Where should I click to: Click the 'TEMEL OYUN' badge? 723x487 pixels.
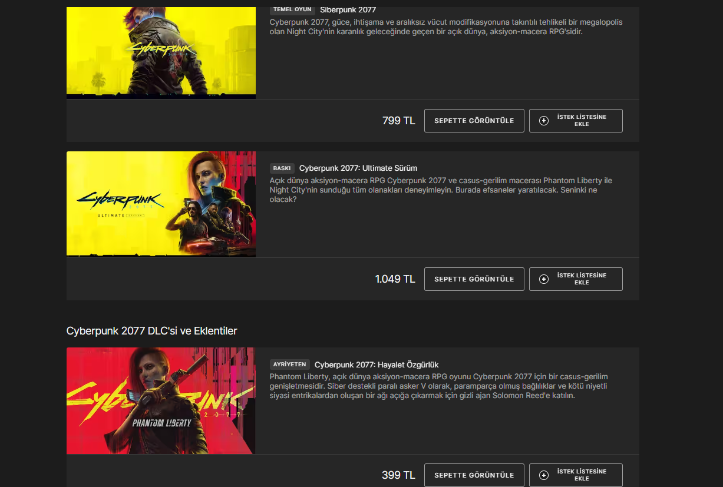[x=292, y=9]
